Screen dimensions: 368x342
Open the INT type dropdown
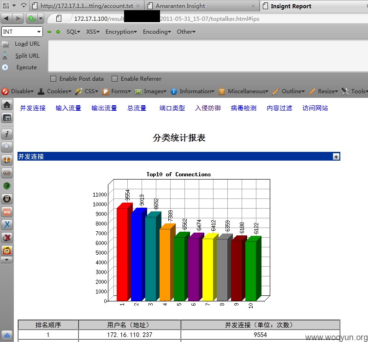[22, 32]
